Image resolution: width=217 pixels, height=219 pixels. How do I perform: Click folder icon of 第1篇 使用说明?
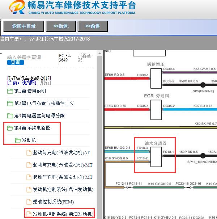pos(10,91)
